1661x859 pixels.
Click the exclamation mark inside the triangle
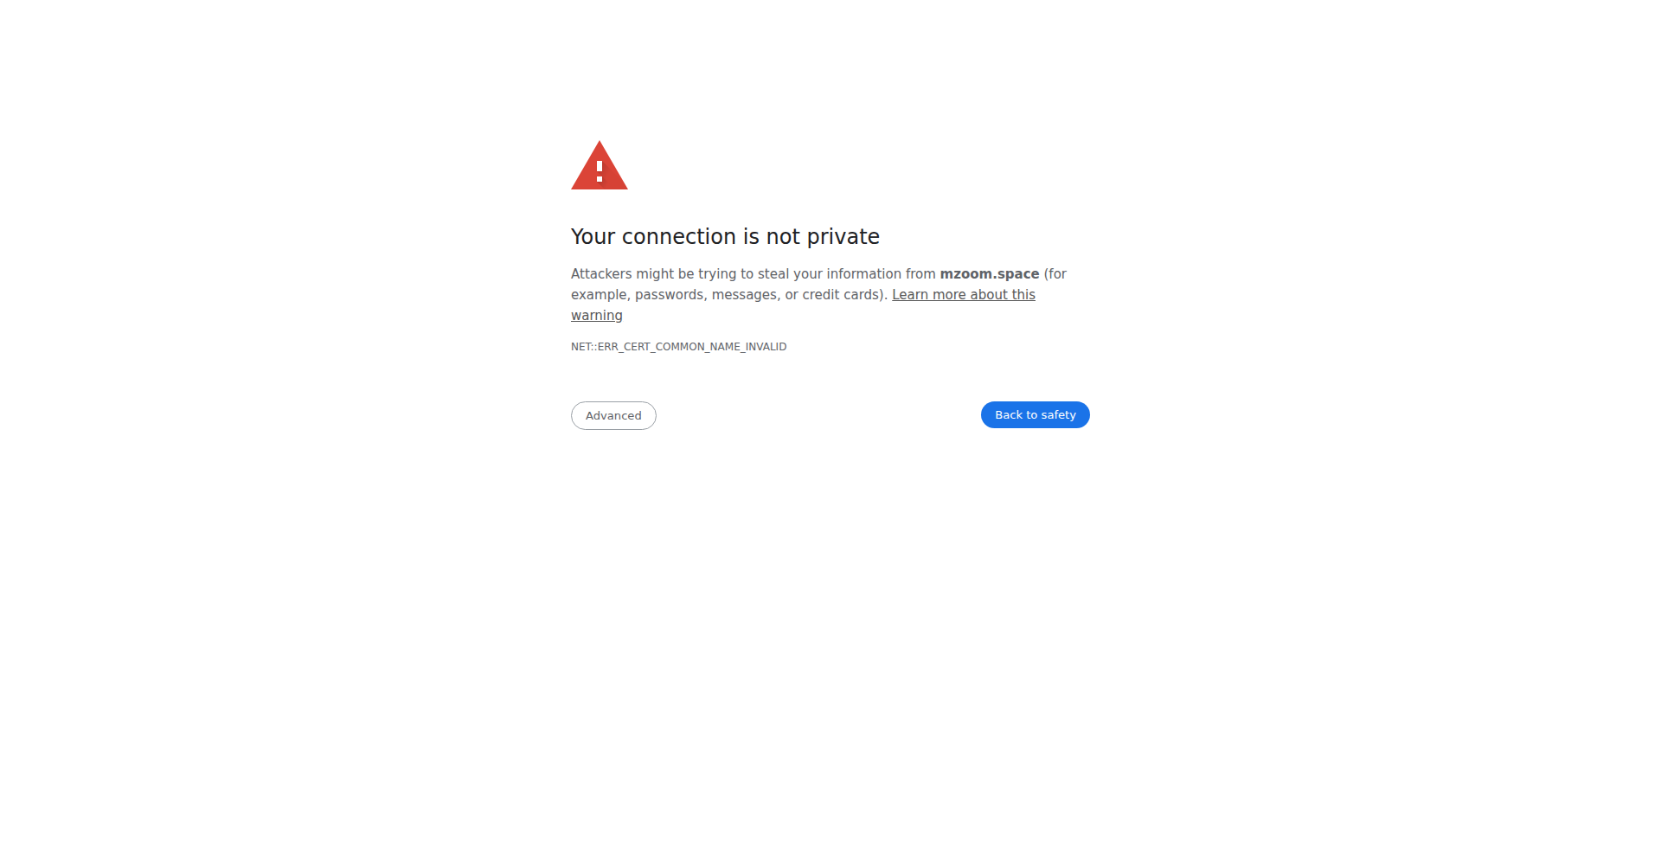pyautogui.click(x=600, y=170)
